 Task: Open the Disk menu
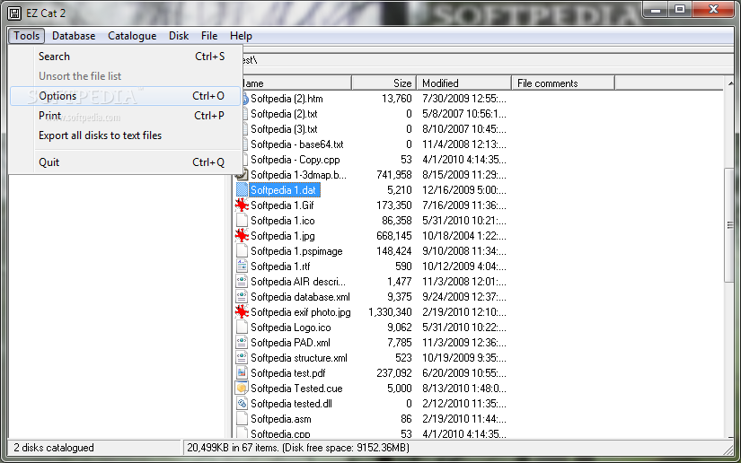point(179,36)
